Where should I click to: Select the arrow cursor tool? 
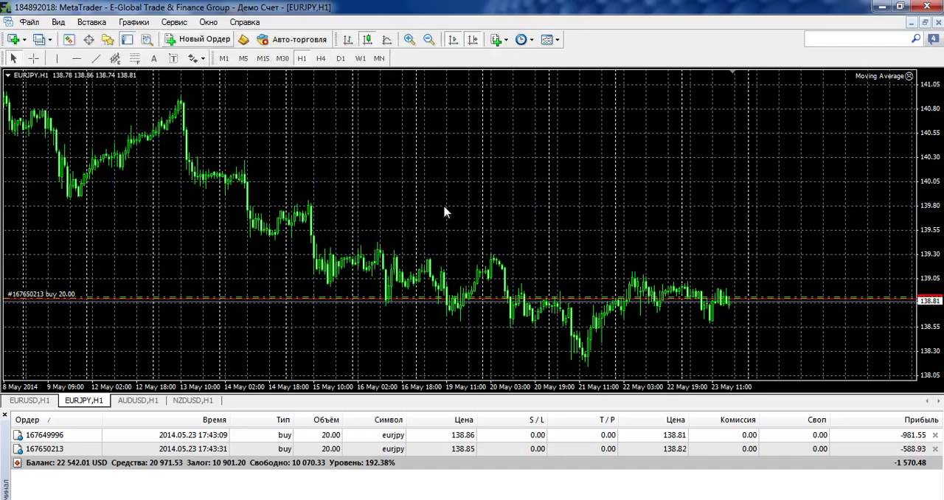click(13, 58)
